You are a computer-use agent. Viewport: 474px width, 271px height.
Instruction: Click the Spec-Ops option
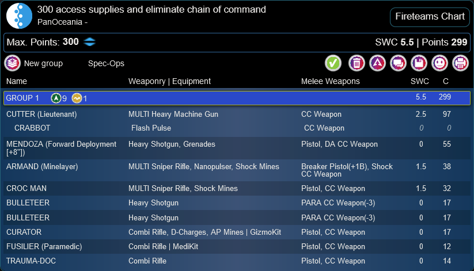(106, 63)
